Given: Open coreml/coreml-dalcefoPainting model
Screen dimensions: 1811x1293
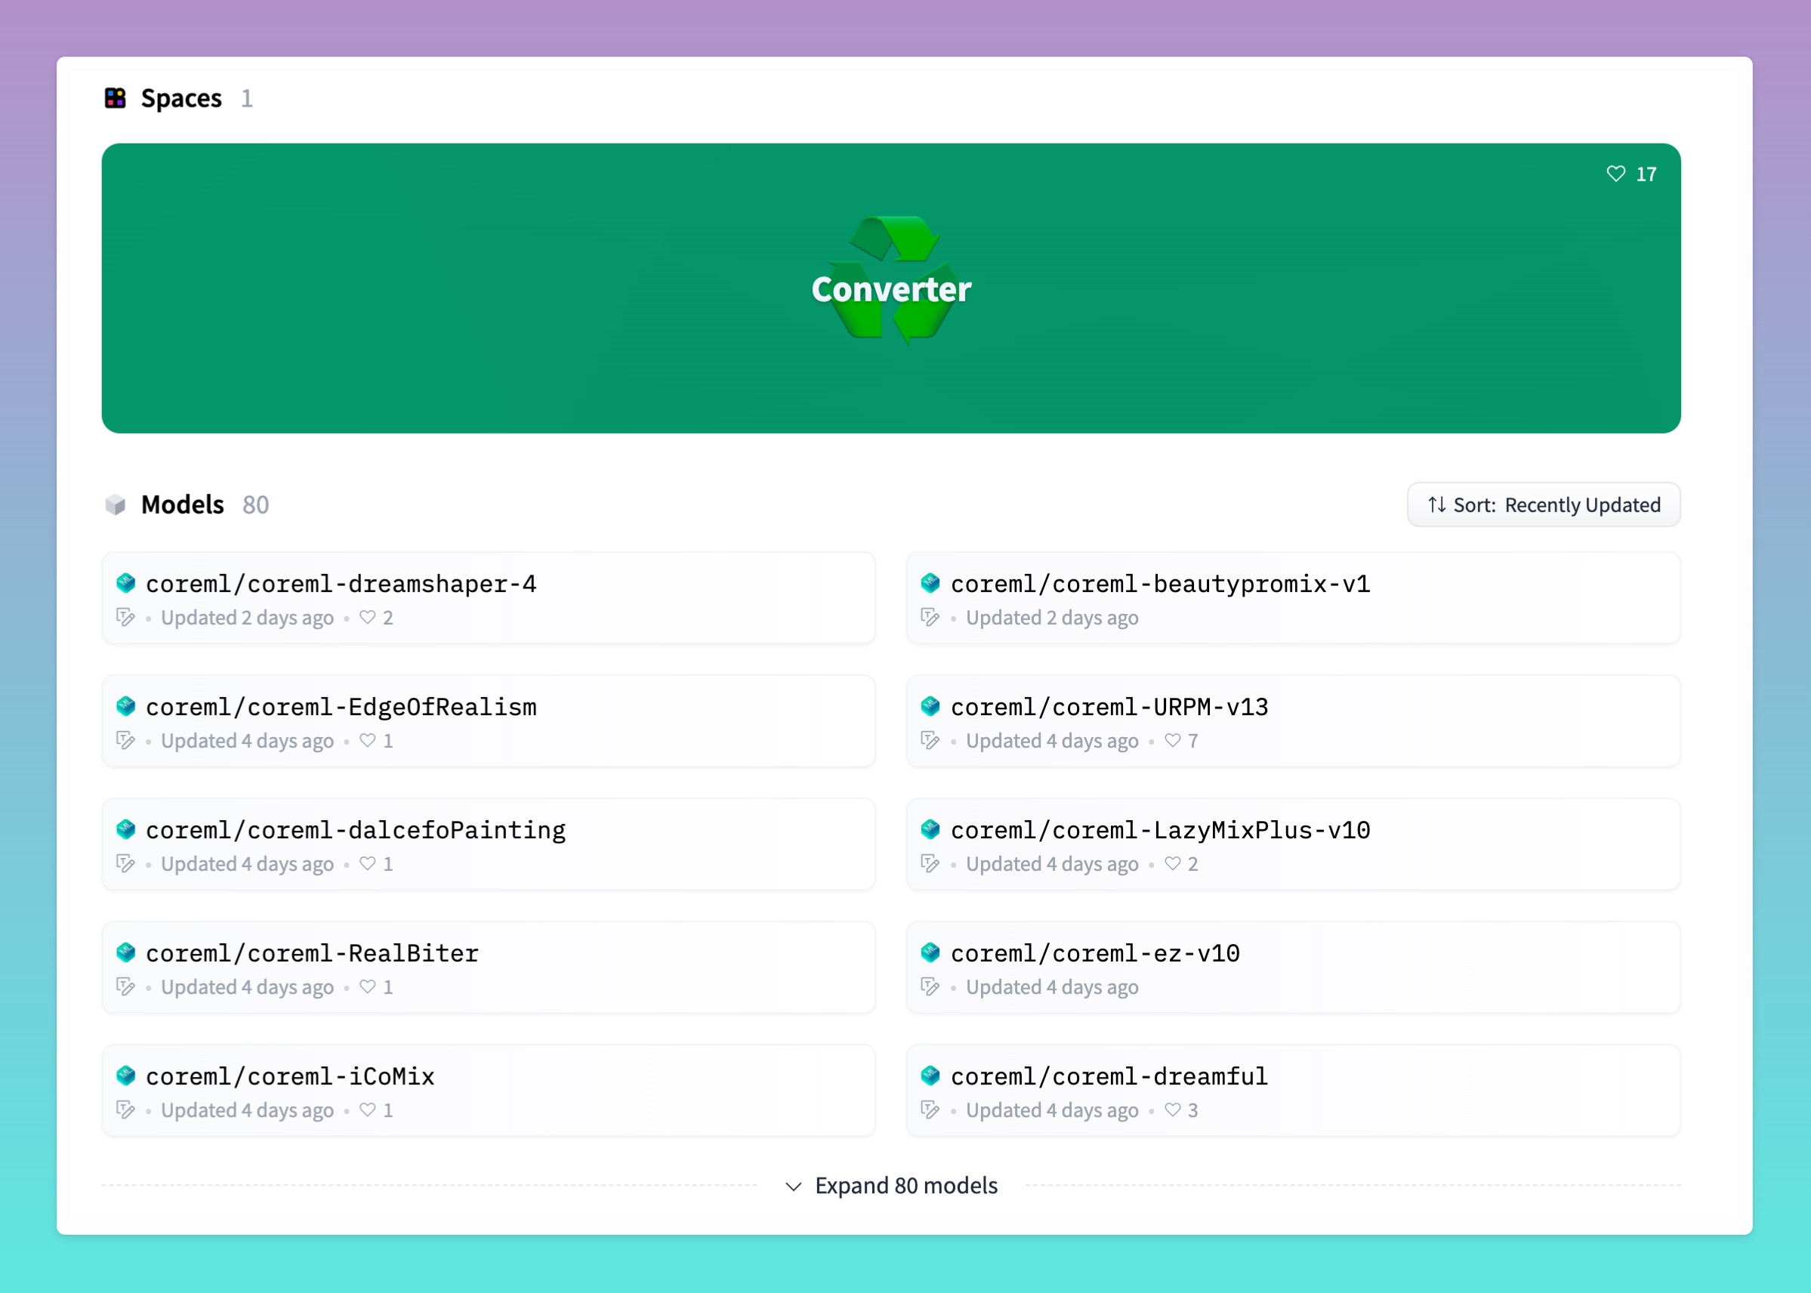Looking at the screenshot, I should coord(488,844).
